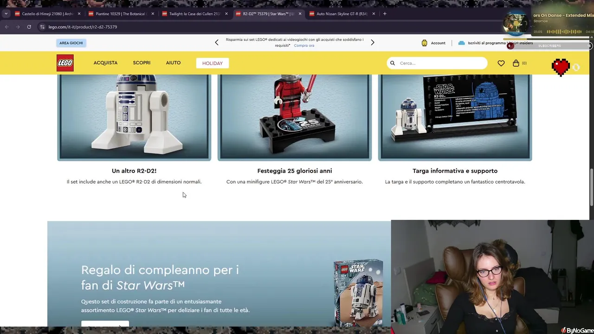The height and width of the screenshot is (334, 594).
Task: Click the red pixel heart overlay icon
Action: (561, 68)
